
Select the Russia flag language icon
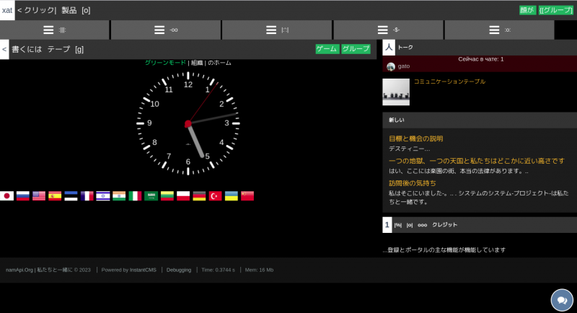tap(23, 196)
